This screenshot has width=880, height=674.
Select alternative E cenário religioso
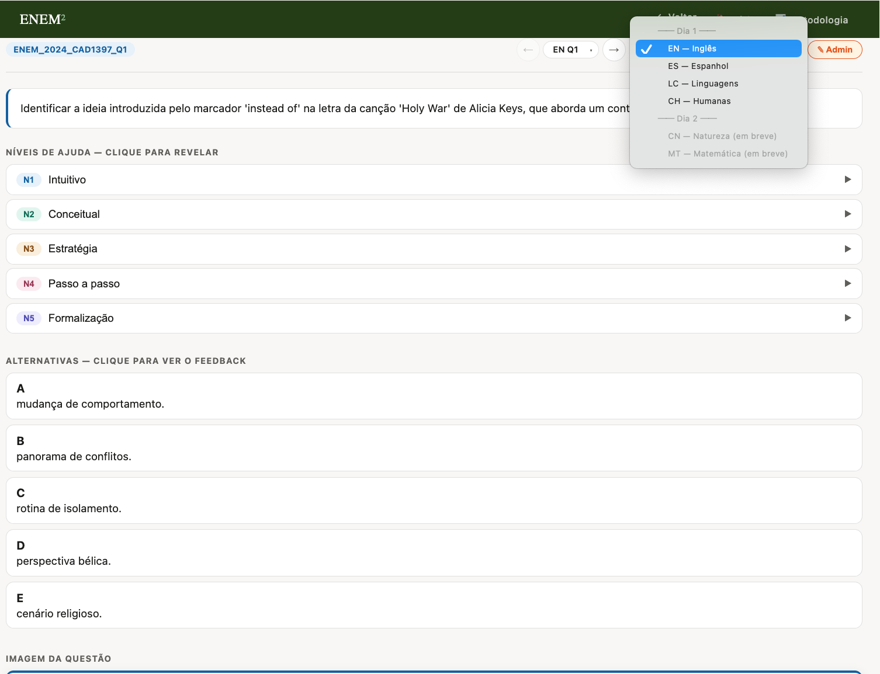434,605
